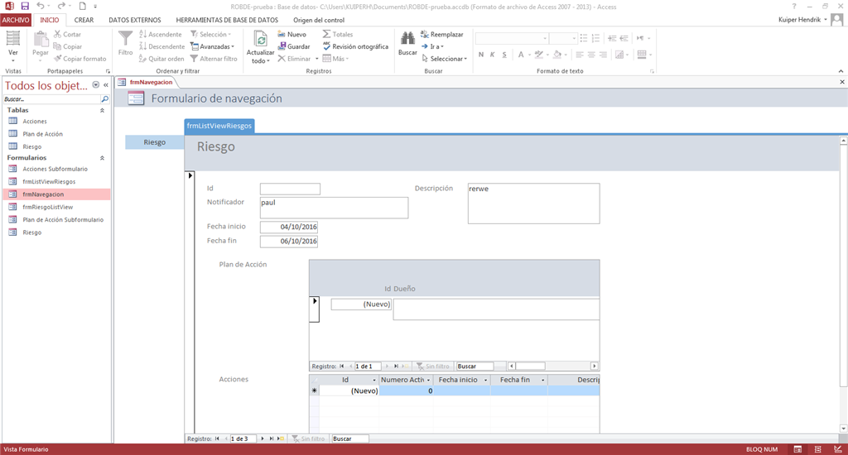Collapse the ribbon with the arrow
848x455 pixels.
(x=841, y=71)
